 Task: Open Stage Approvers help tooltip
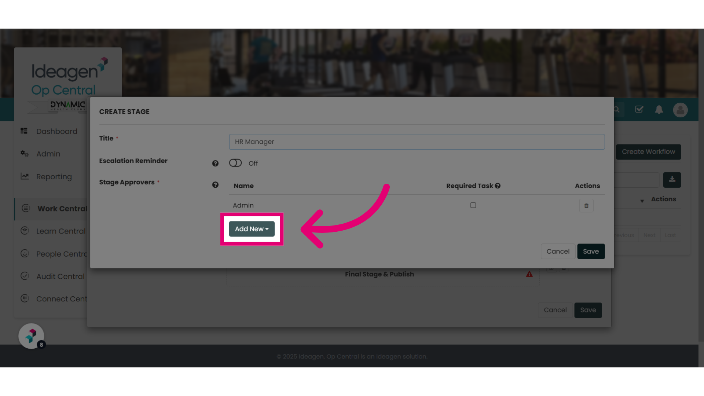coord(215,185)
